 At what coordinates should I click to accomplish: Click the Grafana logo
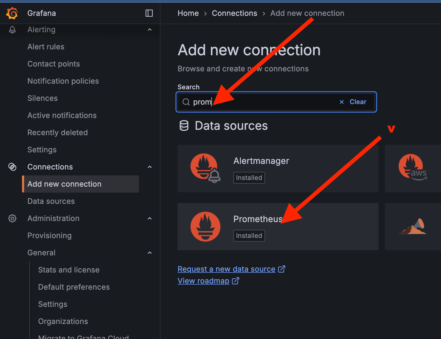12,13
